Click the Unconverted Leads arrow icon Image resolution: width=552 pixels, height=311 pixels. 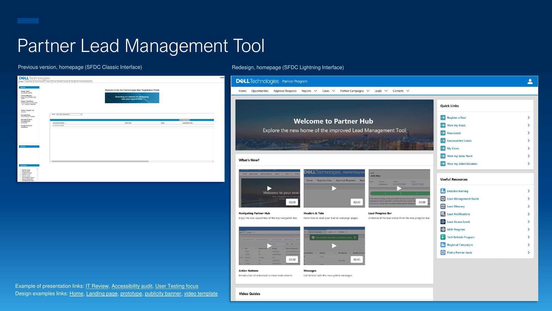[443, 141]
